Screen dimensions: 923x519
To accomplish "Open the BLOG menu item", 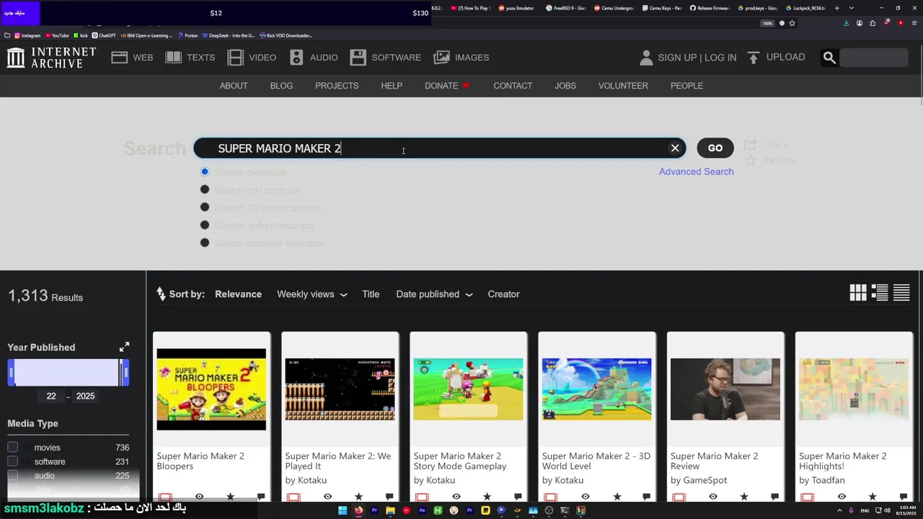I will 281,86.
